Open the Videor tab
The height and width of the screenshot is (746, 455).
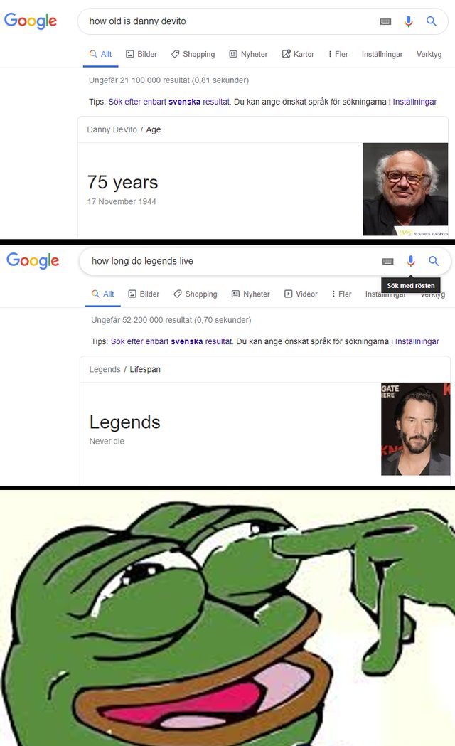pos(301,294)
